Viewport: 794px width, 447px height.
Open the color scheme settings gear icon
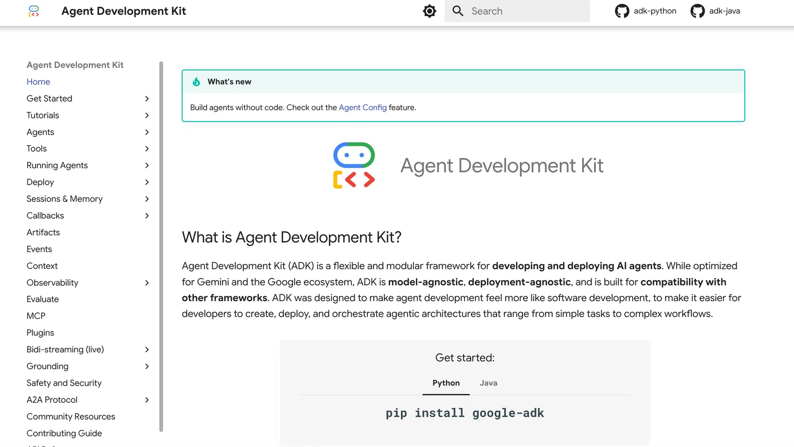(429, 10)
